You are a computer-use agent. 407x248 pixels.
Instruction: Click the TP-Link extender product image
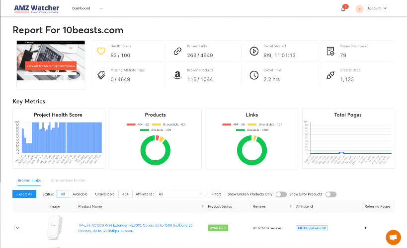coord(55,228)
